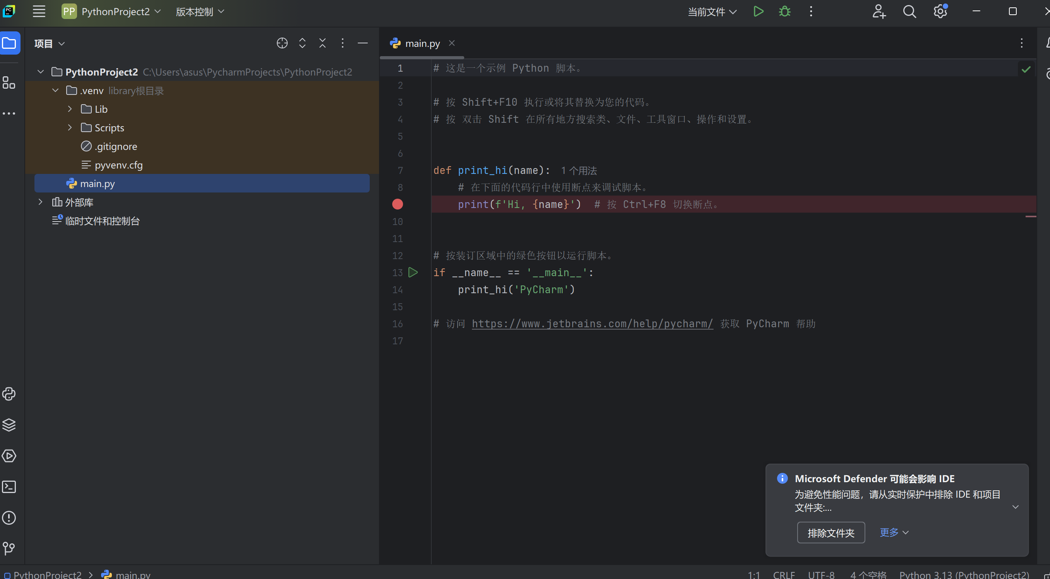Click the run gutter arrow on line 13
1050x579 pixels.
[413, 272]
